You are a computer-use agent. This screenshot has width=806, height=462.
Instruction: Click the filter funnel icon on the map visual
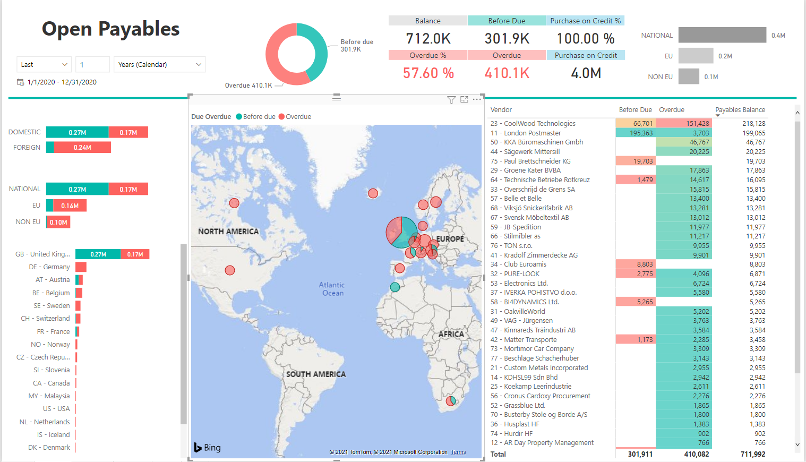(x=451, y=100)
